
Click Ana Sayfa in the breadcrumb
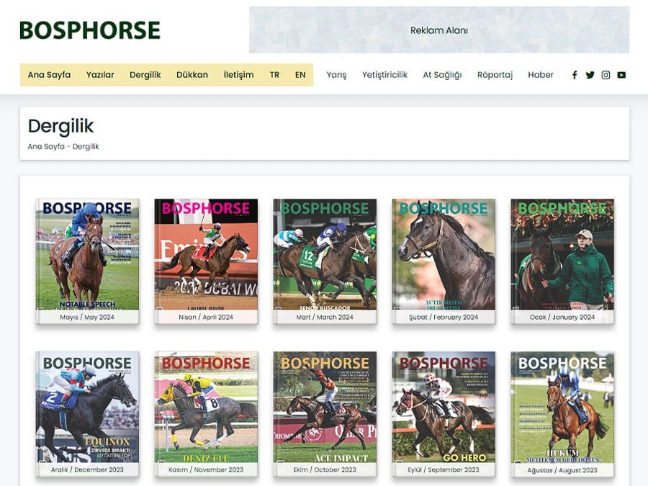coord(42,146)
